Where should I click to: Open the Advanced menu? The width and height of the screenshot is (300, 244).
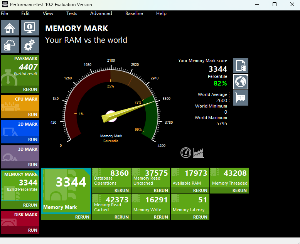pos(101,13)
